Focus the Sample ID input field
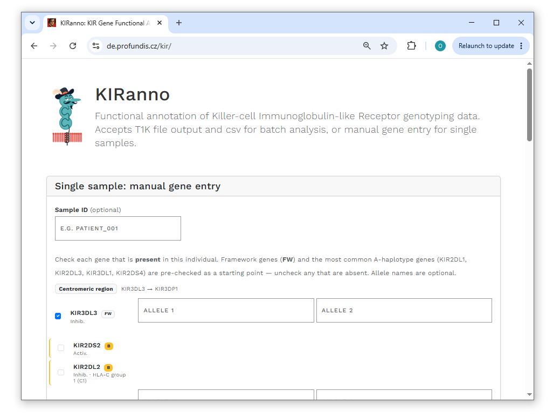The image size is (560, 418). point(118,228)
